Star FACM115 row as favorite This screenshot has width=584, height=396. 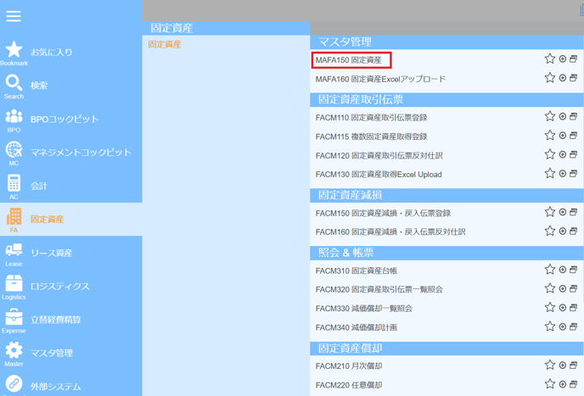pos(550,135)
